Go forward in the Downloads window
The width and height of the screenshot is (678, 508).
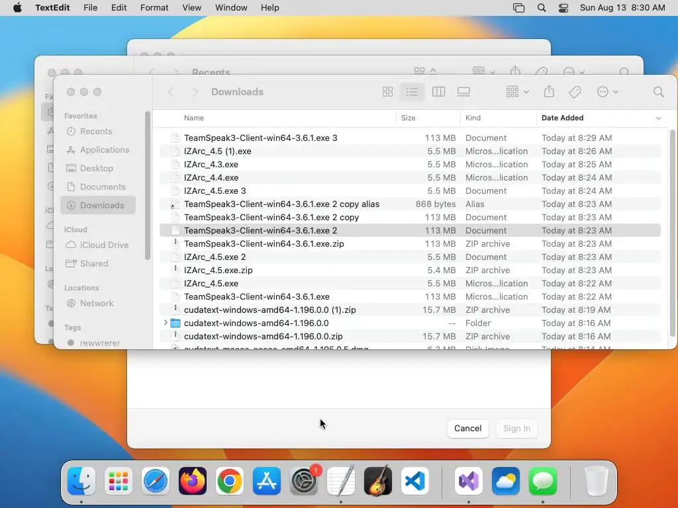click(x=195, y=91)
